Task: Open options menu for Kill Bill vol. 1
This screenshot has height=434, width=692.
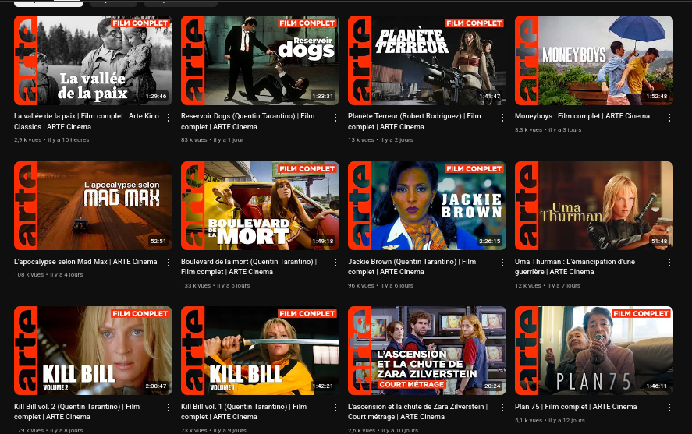Action: 335,408
